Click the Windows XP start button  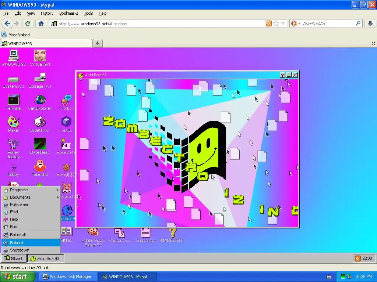[x=17, y=277]
